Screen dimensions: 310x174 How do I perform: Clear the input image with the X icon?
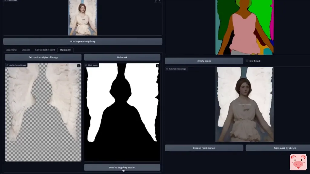[x=160, y=1]
